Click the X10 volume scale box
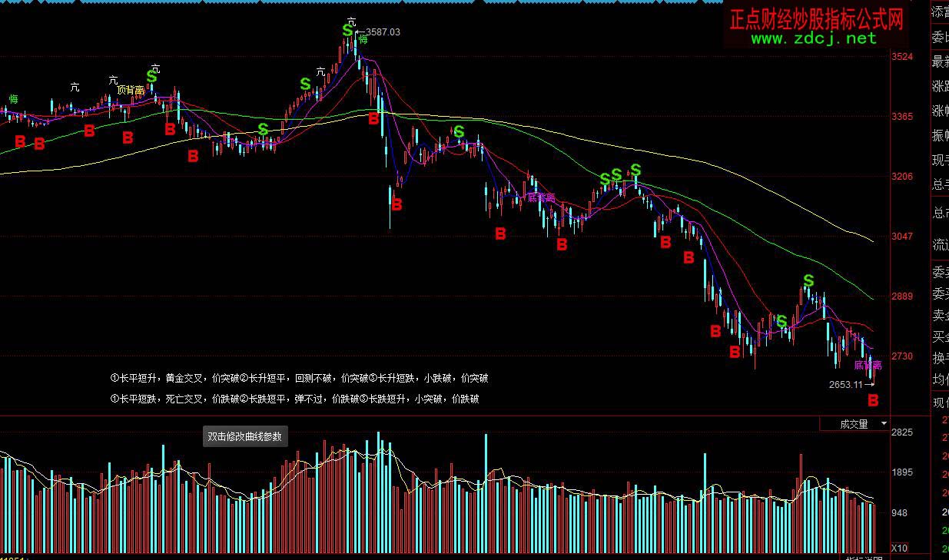 [900, 548]
